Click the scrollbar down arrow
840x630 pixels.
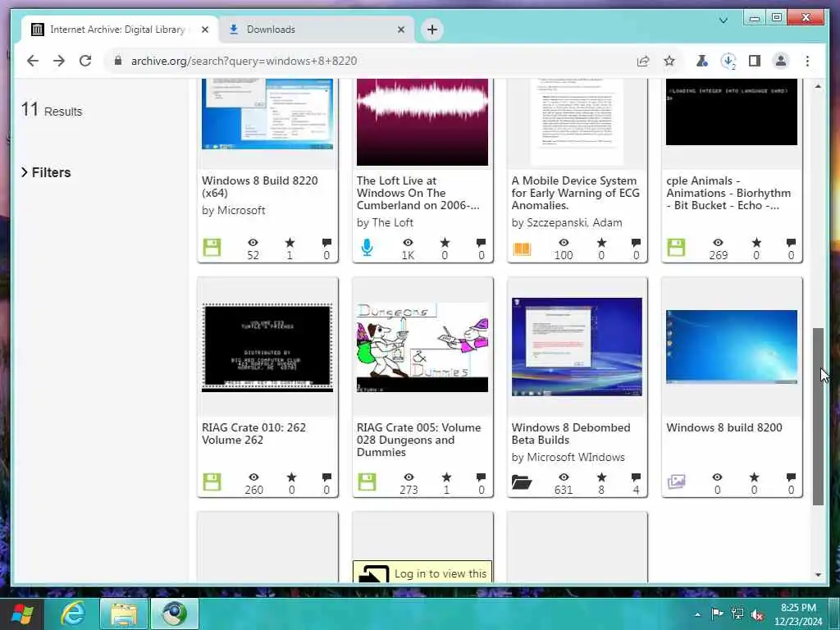tap(818, 575)
